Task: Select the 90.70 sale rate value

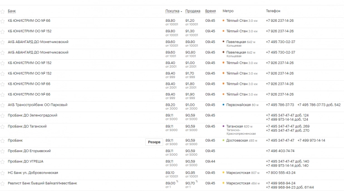Action: click(190, 183)
